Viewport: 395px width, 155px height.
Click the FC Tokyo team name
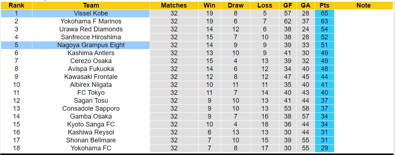point(91,93)
